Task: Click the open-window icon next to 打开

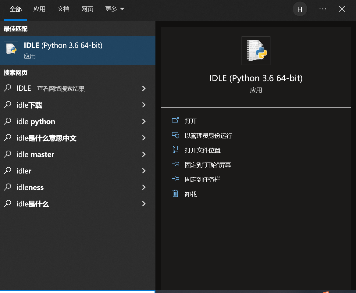Action: (175, 120)
